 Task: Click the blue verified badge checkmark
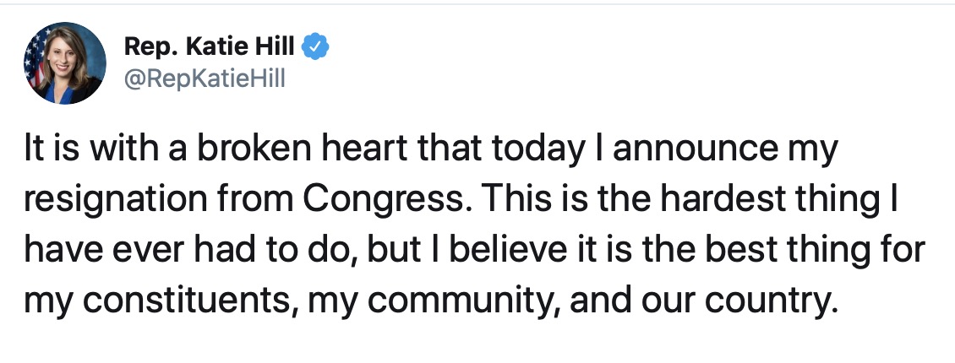click(316, 46)
